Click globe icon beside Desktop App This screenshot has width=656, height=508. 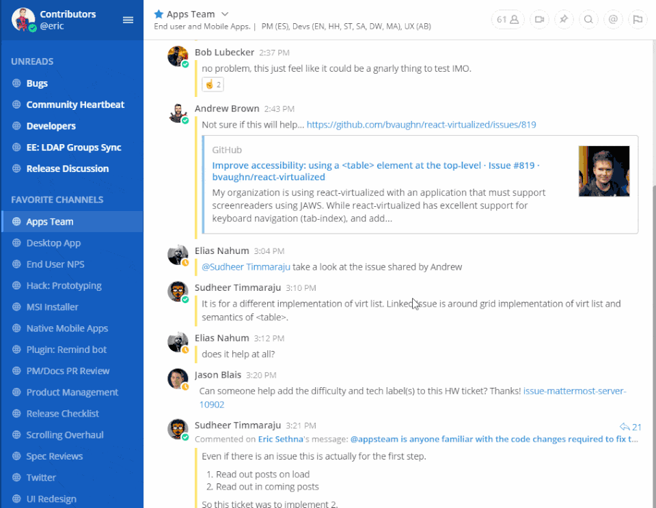16,242
